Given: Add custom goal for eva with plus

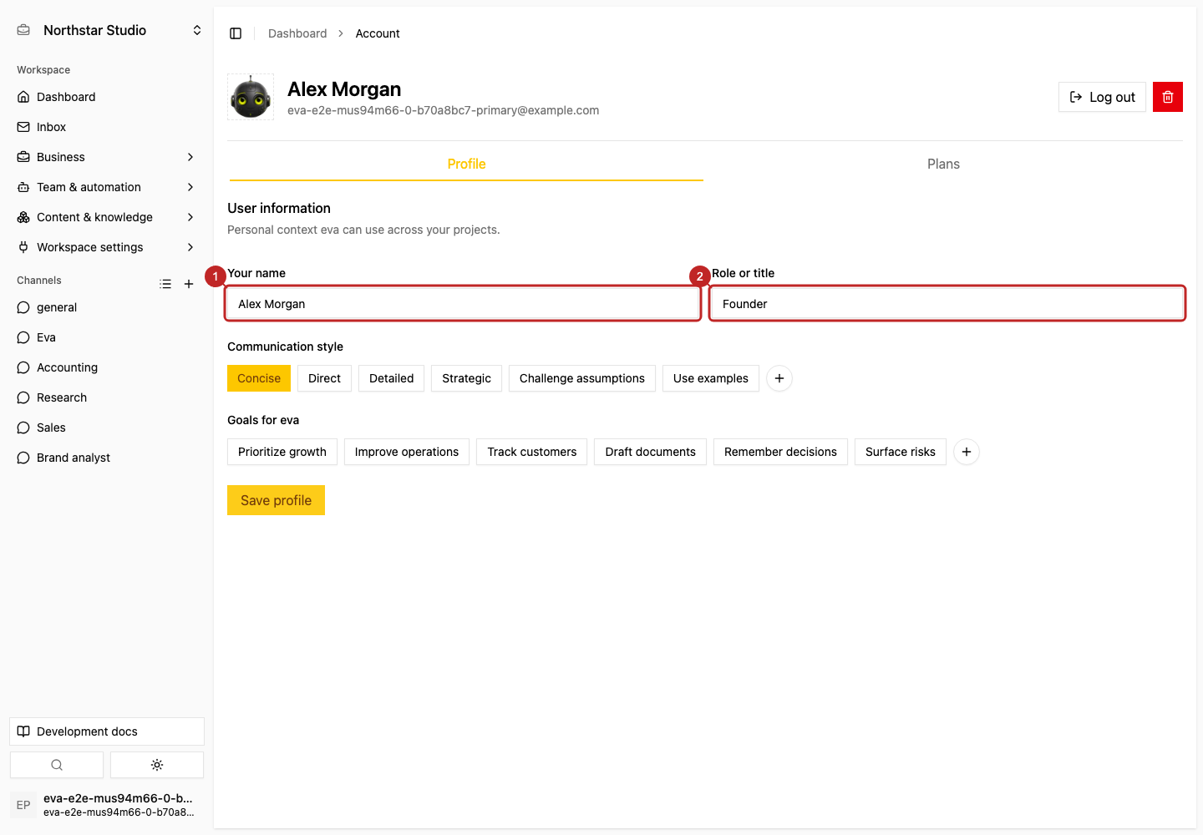Looking at the screenshot, I should coord(967,452).
